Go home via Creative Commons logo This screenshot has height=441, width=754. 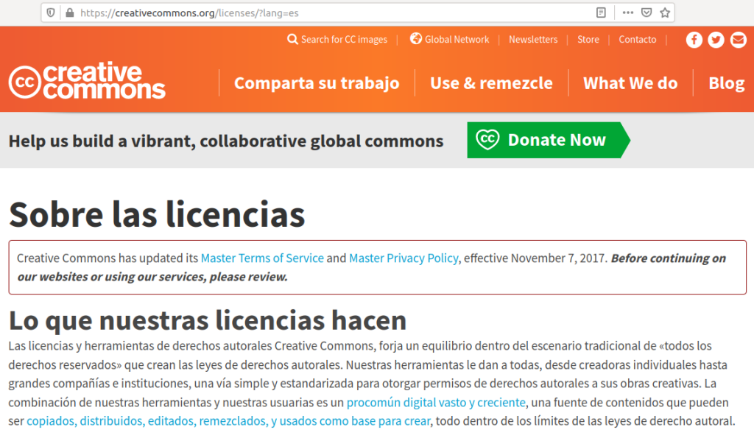click(x=87, y=81)
